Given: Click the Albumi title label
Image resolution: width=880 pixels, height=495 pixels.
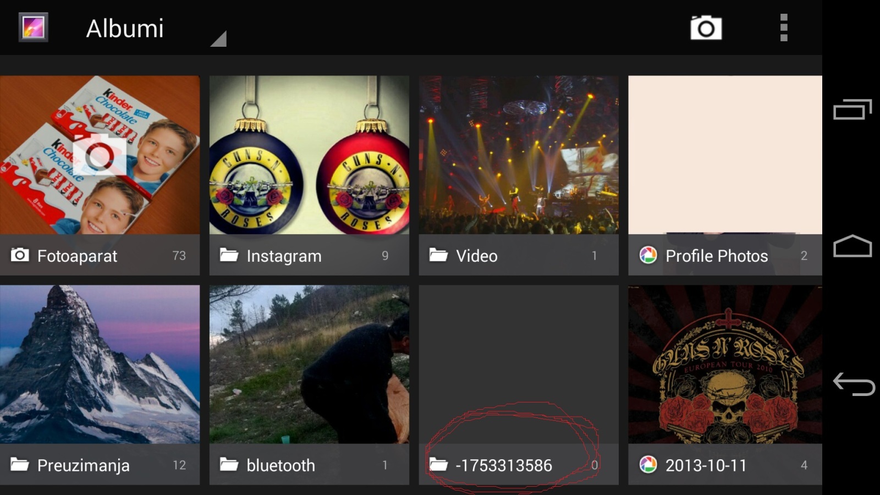Looking at the screenshot, I should (125, 29).
